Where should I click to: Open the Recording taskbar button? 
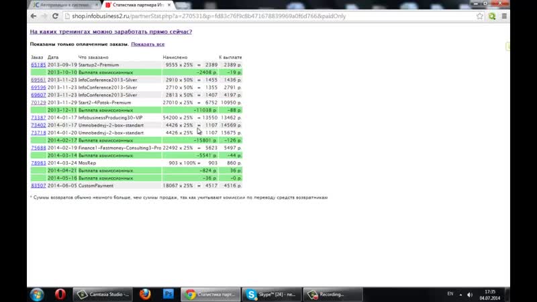333,294
